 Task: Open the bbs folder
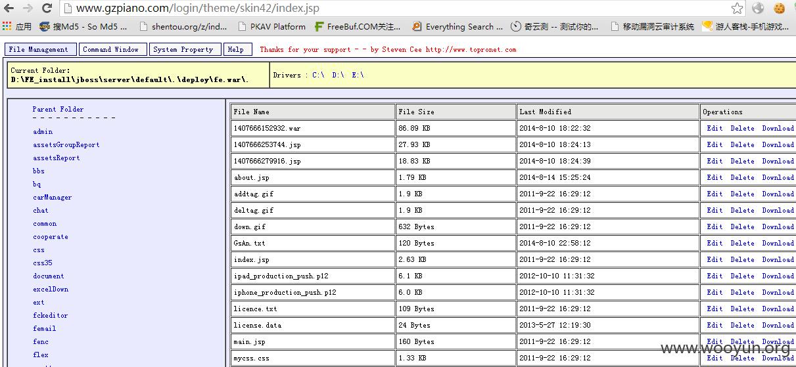(x=39, y=171)
